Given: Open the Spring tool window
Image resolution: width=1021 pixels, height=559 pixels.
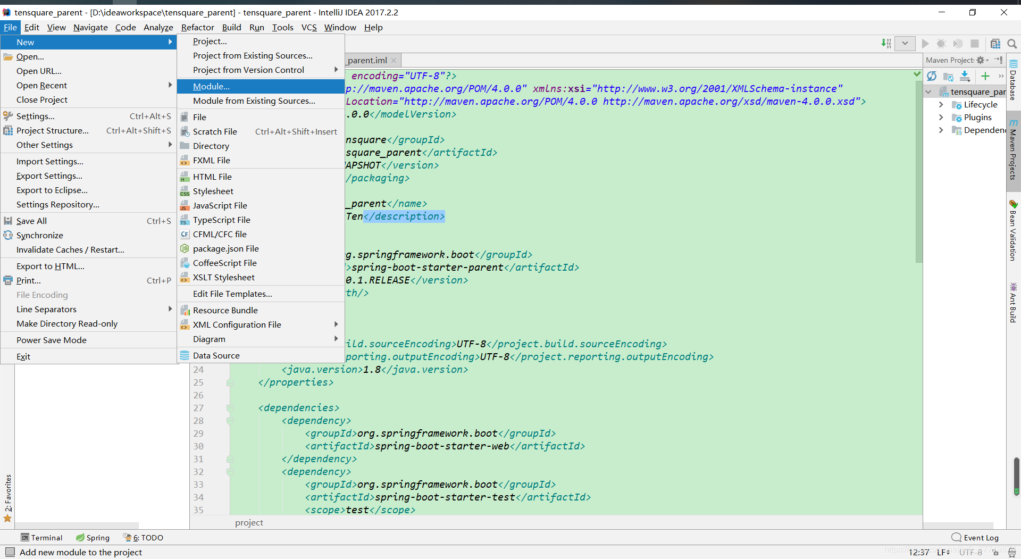Looking at the screenshot, I should coord(93,538).
